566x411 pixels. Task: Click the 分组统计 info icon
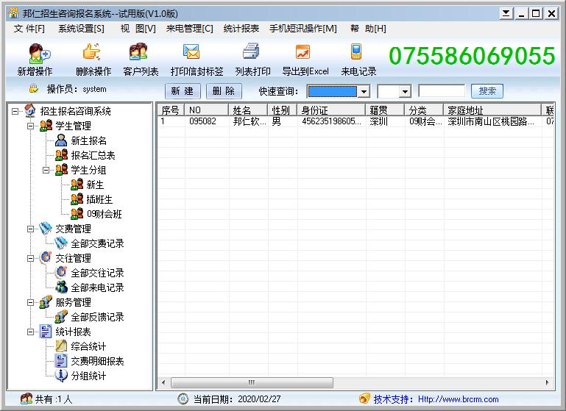(61, 376)
